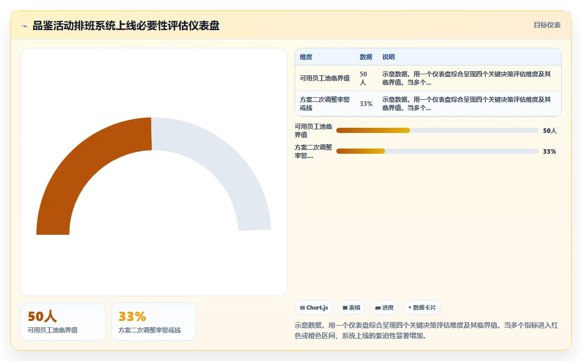
Task: Click the 进度 tag chip
Action: tap(384, 307)
